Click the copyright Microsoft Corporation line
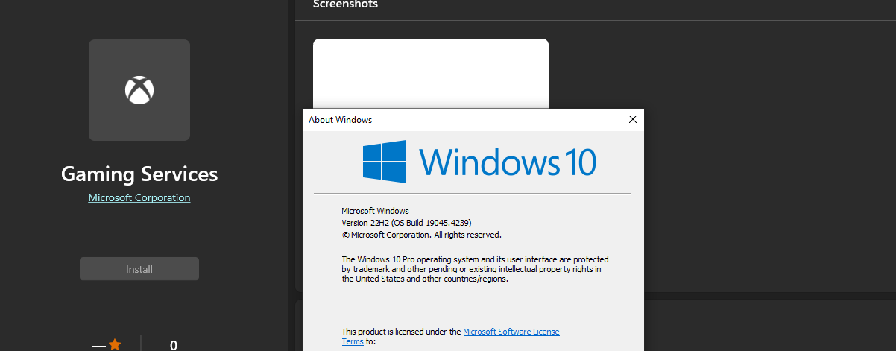Screen dimensions: 896x351 coord(421,235)
